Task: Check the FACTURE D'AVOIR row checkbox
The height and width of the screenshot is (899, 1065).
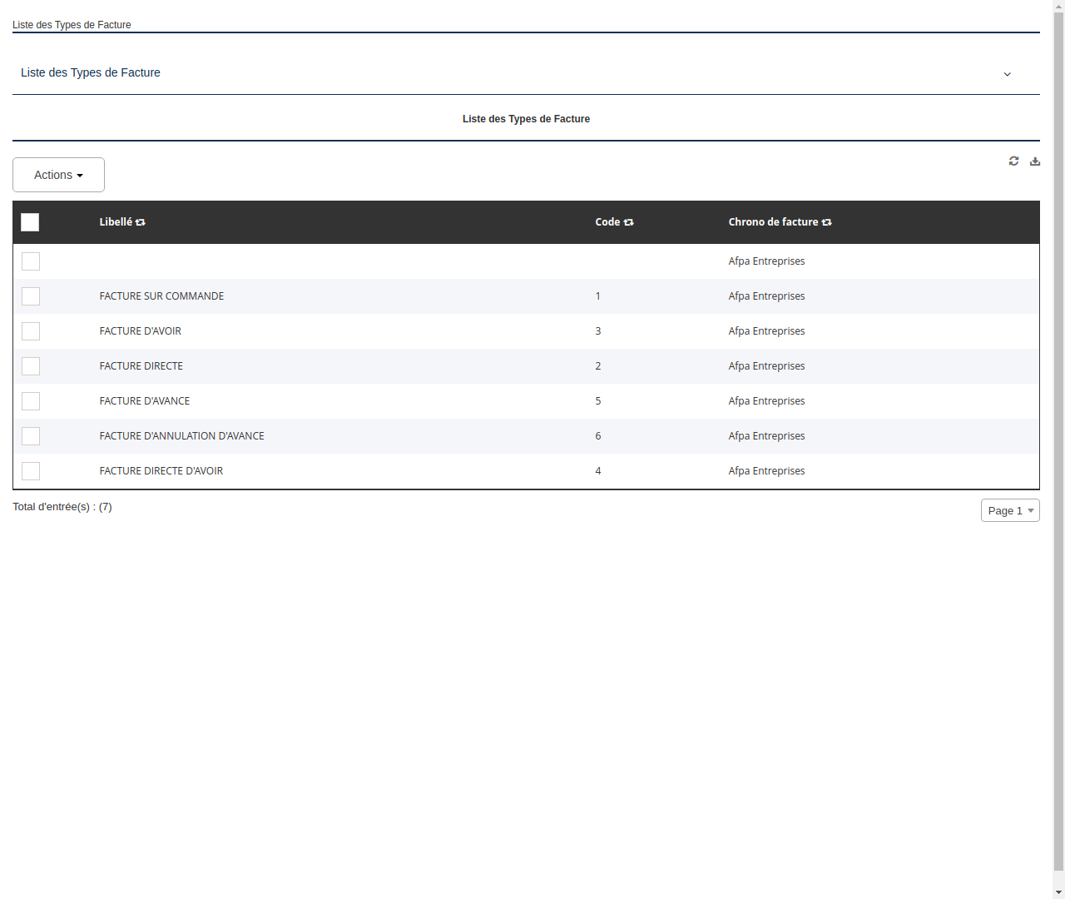Action: pos(30,331)
